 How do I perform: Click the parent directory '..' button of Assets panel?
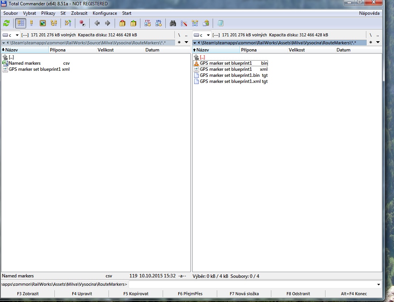[x=378, y=35]
